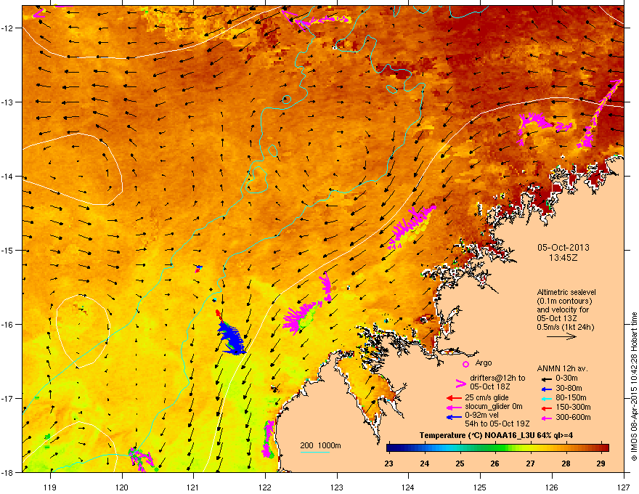The image size is (639, 494).
Task: Click the red 150-300m ANMN legend arrow
Action: 545,408
